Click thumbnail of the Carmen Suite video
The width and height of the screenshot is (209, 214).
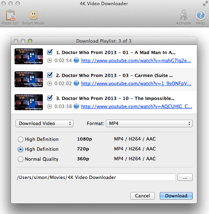coord(29,79)
